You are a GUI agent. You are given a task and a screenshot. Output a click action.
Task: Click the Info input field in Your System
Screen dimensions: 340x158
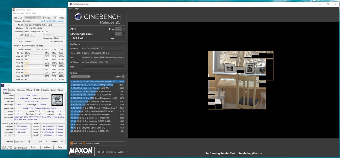[x=103, y=67]
